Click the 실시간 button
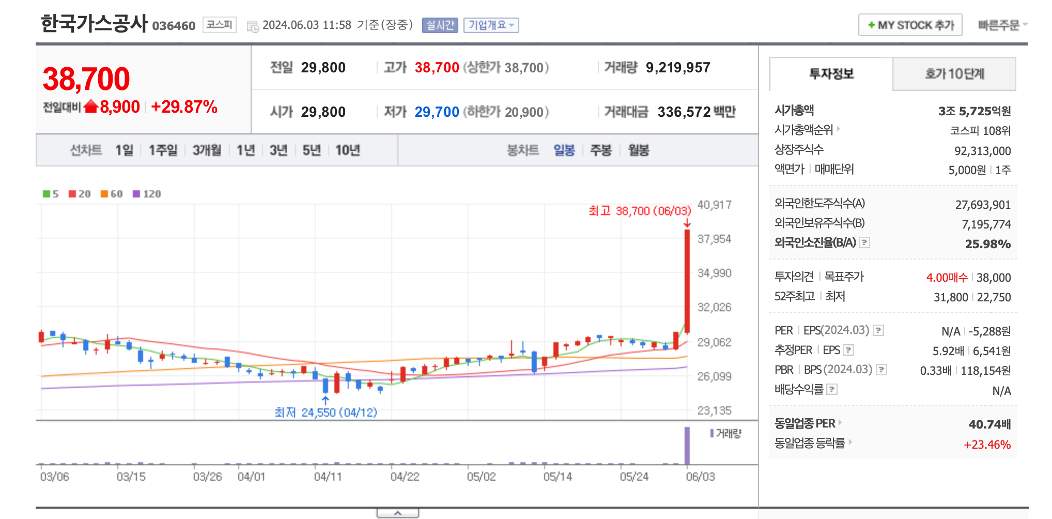Viewport: 1052px width, 519px height. (440, 25)
